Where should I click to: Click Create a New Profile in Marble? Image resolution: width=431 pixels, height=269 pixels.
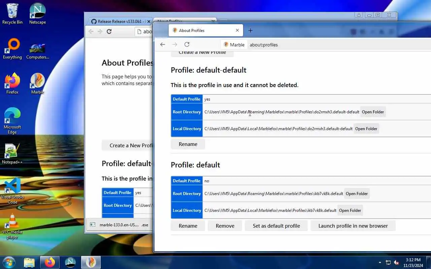coord(202,53)
